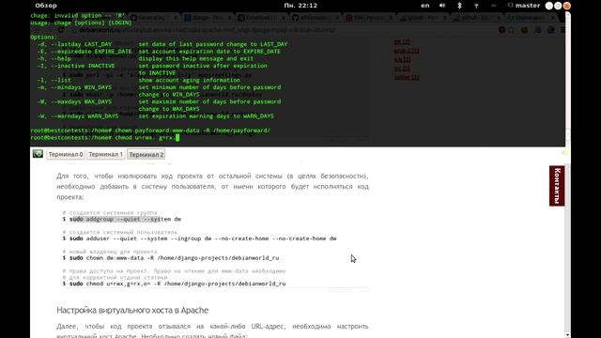Select the Терминал 2 tab

(146, 154)
